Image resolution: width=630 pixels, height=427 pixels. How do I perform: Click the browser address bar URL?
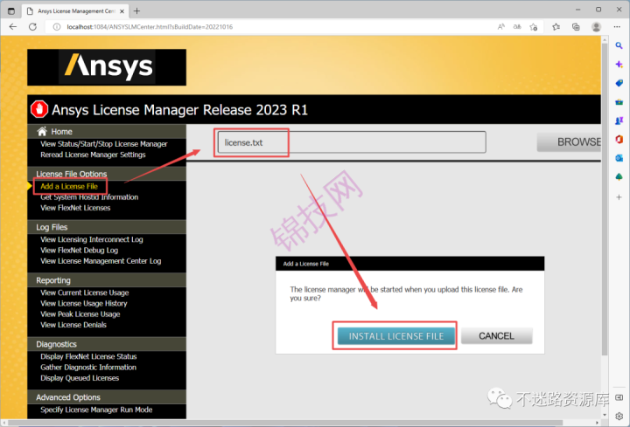(150, 27)
